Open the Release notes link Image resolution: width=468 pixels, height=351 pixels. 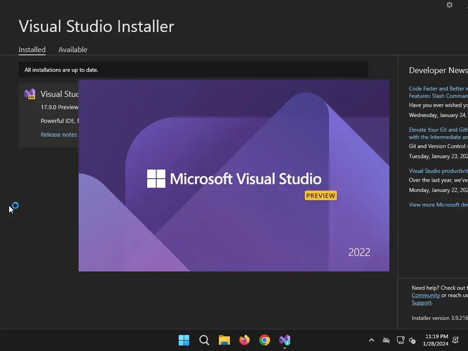click(59, 135)
